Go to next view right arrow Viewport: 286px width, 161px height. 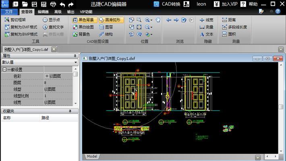pyautogui.click(x=176, y=20)
